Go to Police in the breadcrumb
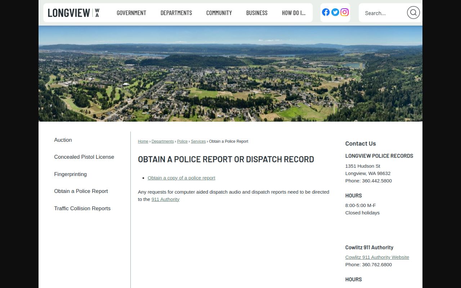 182,141
